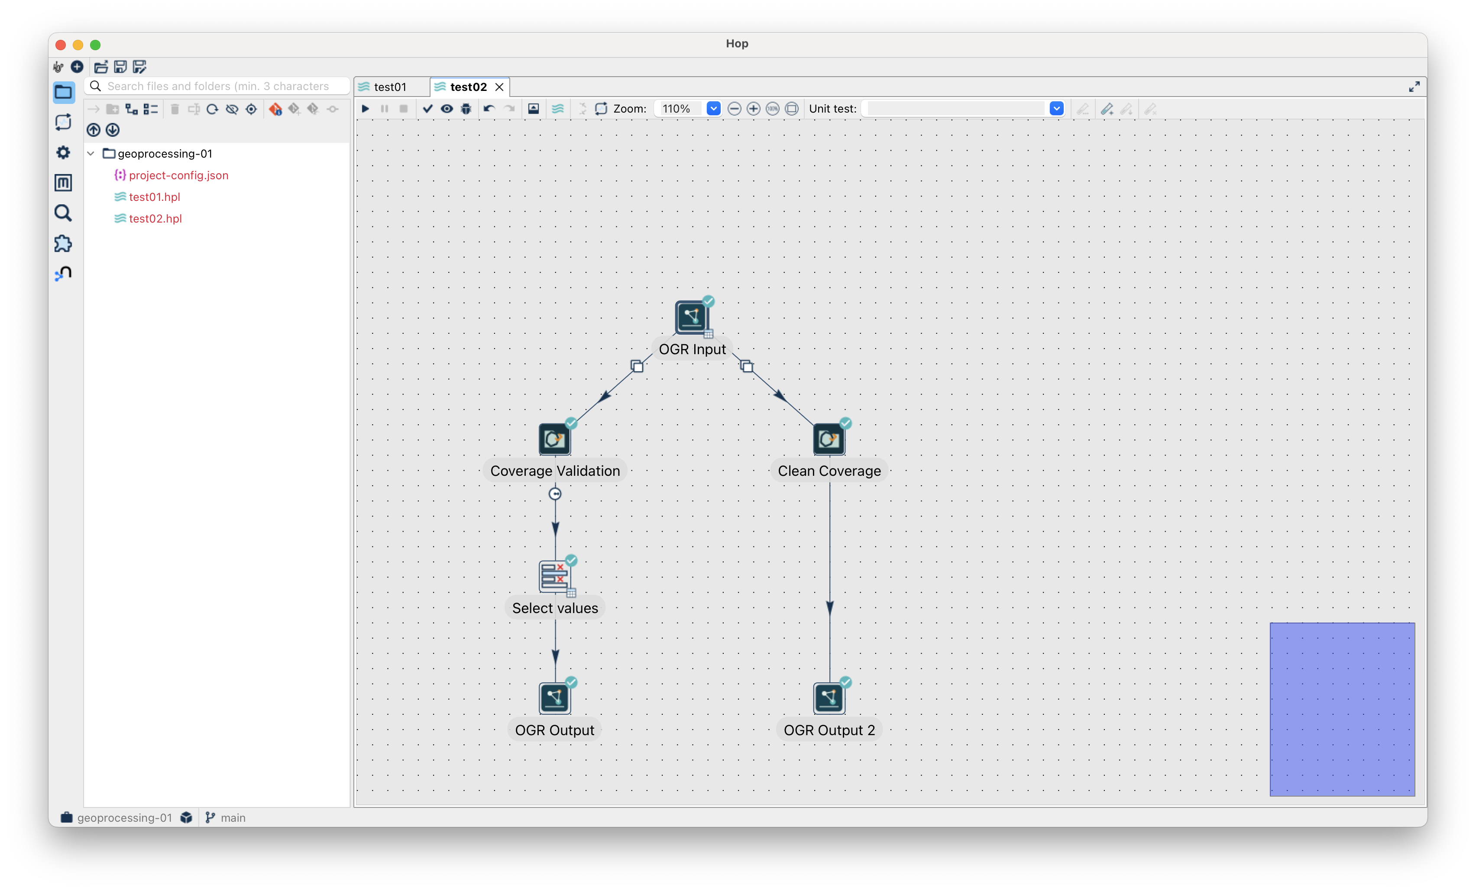
Task: Select test02.hpl in file tree
Action: 155,219
